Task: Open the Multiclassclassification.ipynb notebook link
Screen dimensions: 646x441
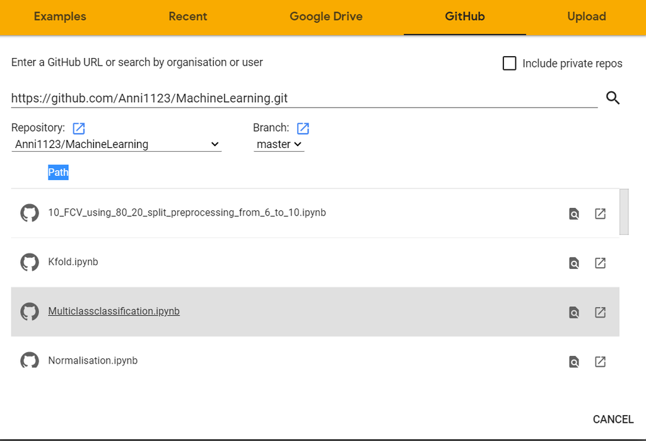Action: click(114, 311)
